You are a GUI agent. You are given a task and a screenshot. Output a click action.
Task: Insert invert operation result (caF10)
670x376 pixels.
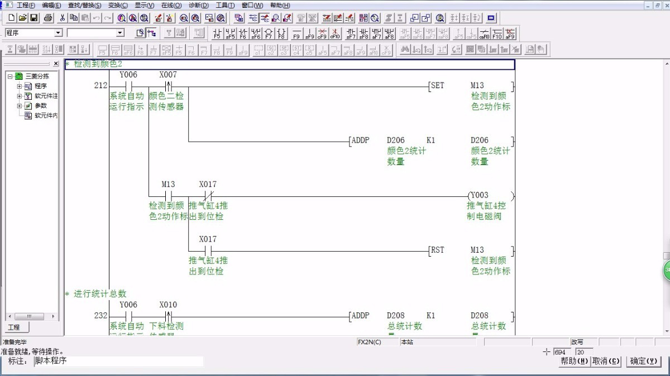pos(484,33)
